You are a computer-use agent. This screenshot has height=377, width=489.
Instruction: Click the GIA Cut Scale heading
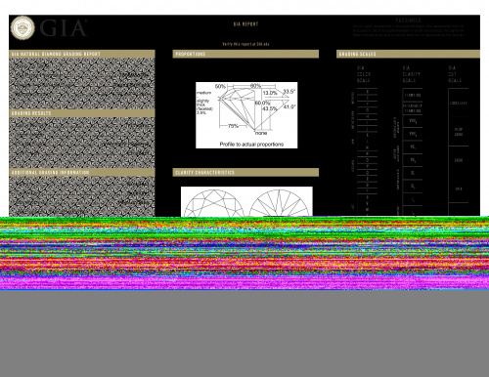pyautogui.click(x=455, y=74)
